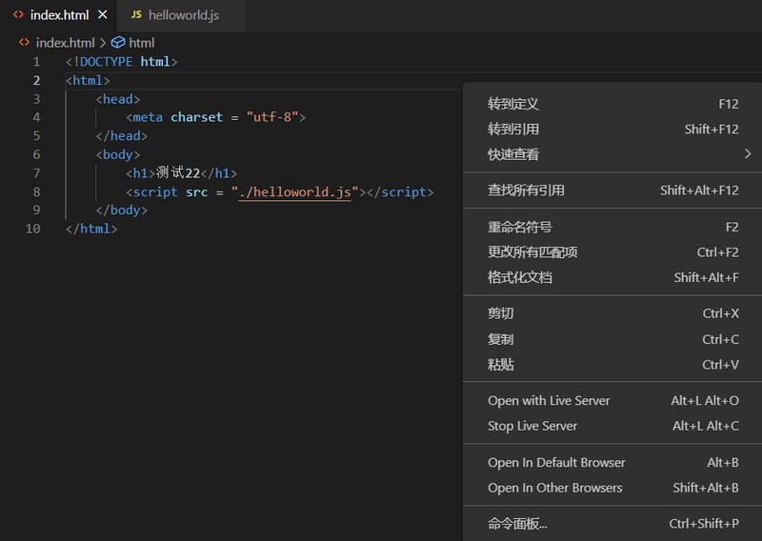Click the "utf-8" string value
This screenshot has width=762, height=541.
click(x=272, y=117)
